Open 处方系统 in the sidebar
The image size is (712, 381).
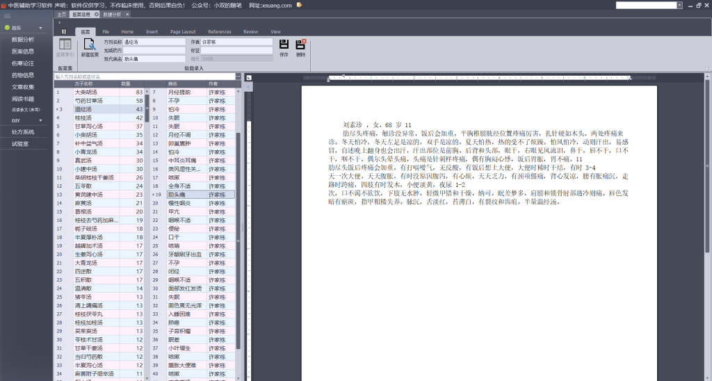coord(23,131)
